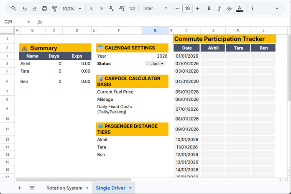
Task: Click the CALENDAR SETTINGS header
Action: (x=132, y=48)
